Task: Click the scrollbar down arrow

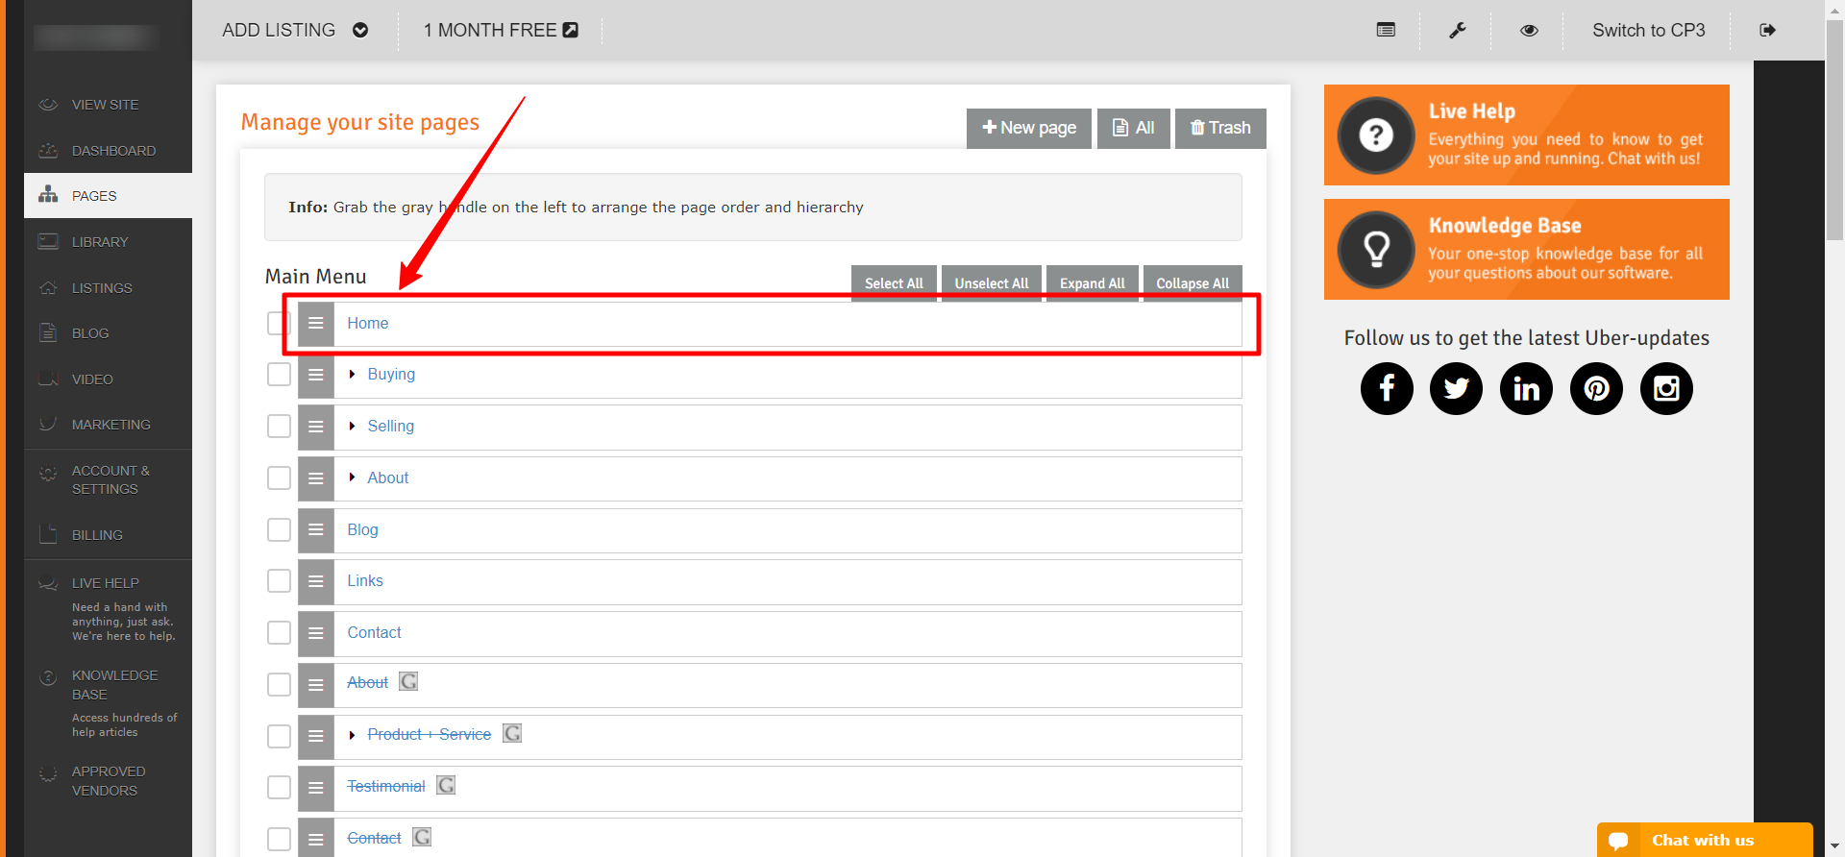Action: [x=1834, y=848]
